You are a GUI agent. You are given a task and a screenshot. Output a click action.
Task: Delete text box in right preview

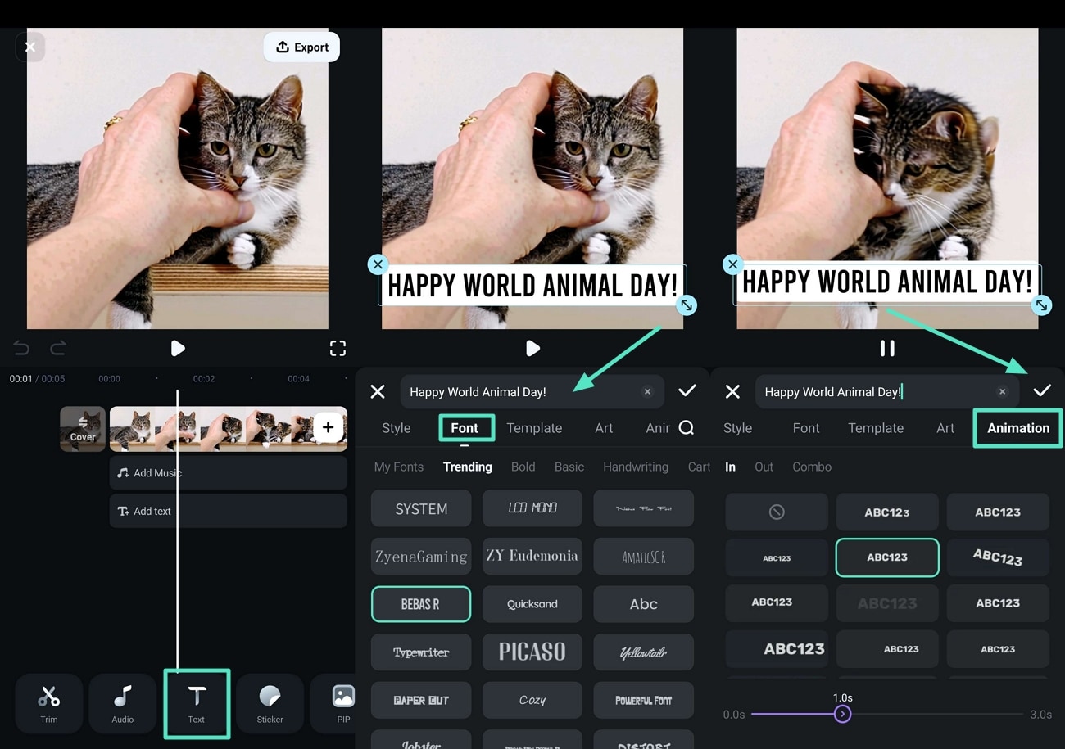coord(732,264)
